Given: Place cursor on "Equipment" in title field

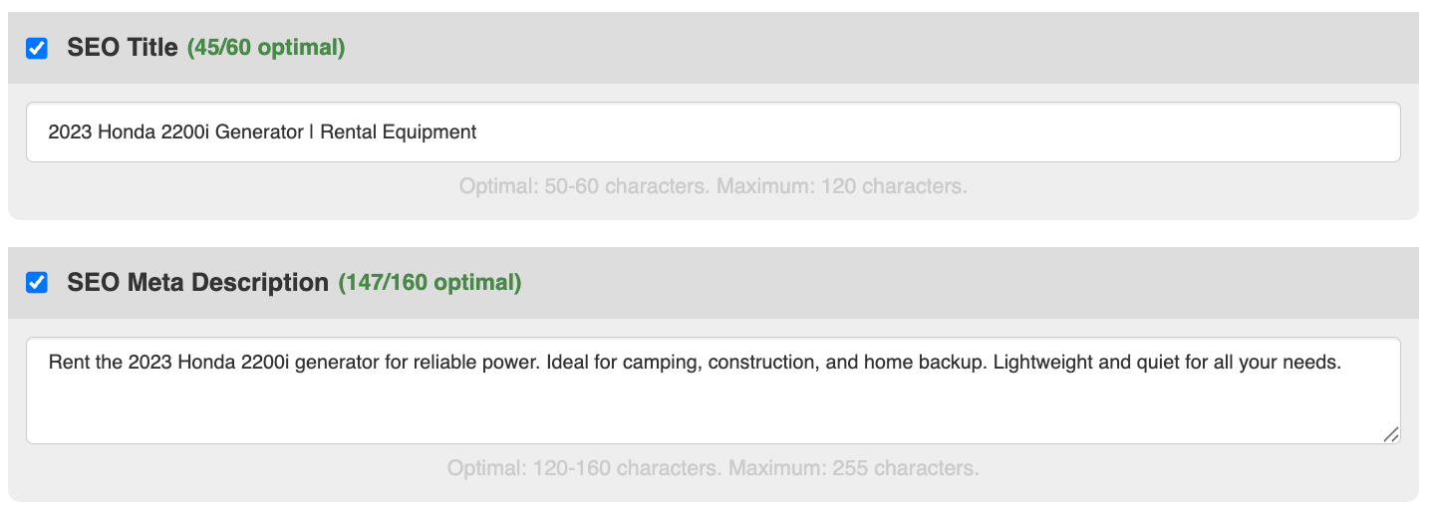Looking at the screenshot, I should [435, 131].
